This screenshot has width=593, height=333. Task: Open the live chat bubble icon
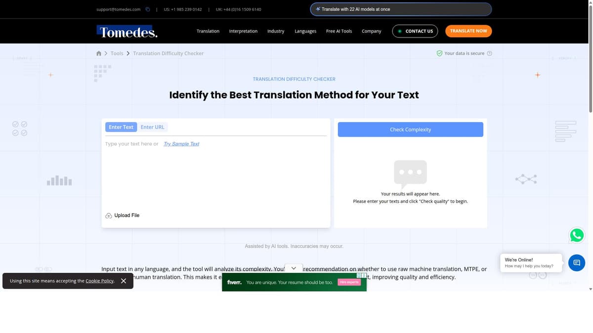click(577, 263)
